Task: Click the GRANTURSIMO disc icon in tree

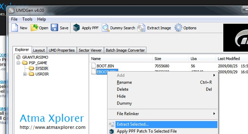Action: 18,57
